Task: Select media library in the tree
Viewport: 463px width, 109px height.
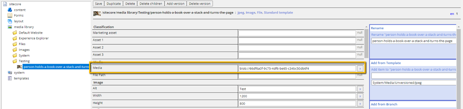Action: pyautogui.click(x=24, y=27)
